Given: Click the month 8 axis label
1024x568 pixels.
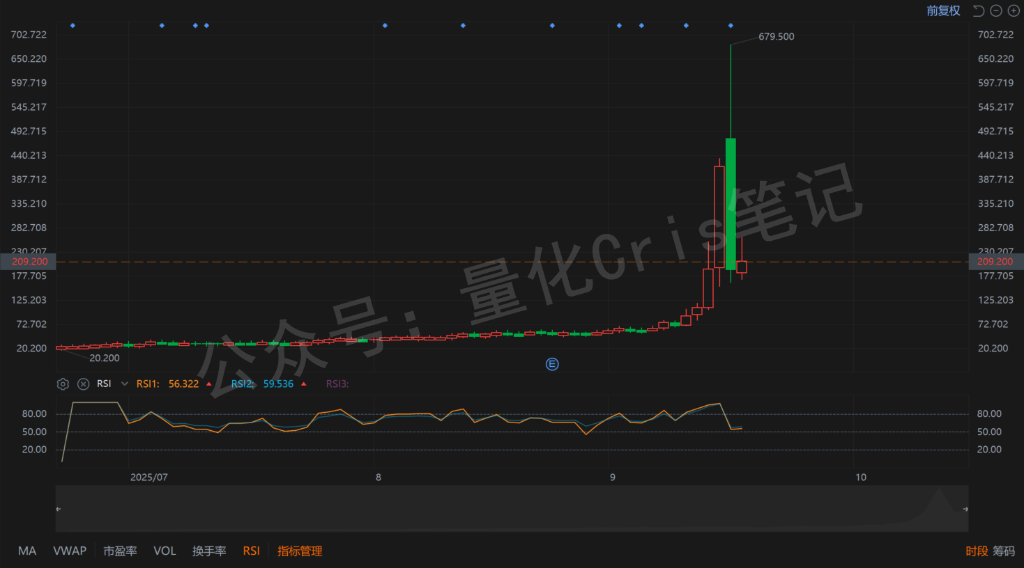Looking at the screenshot, I should (x=379, y=477).
